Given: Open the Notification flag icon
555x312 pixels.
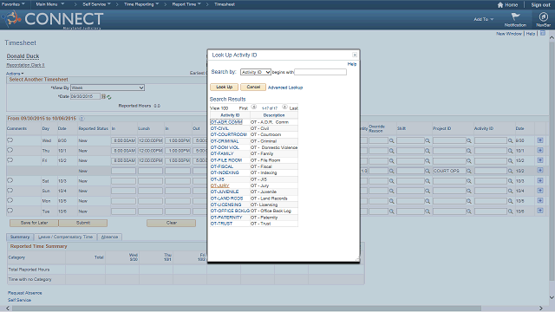Looking at the screenshot, I should pos(515,16).
